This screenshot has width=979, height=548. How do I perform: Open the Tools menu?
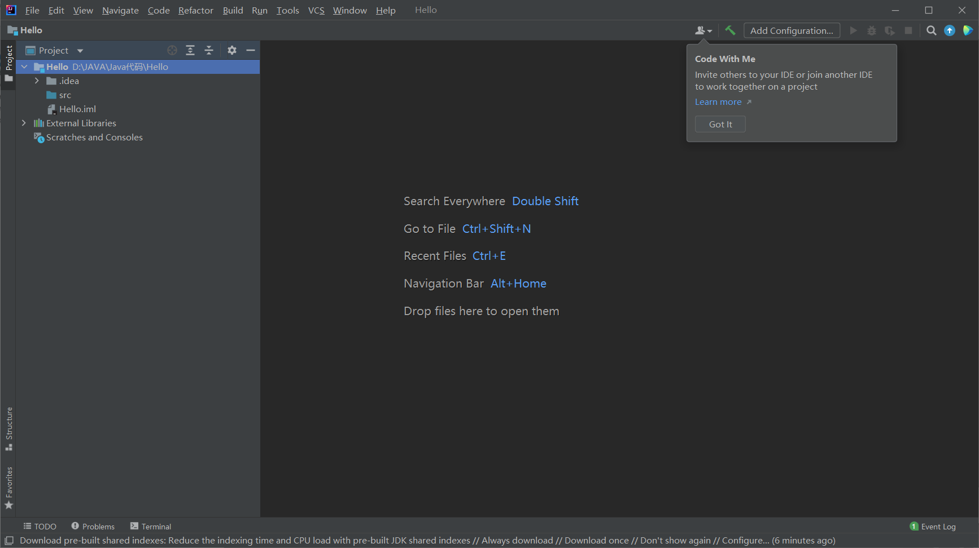287,10
